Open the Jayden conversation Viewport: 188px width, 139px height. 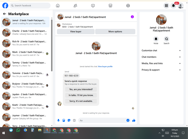click(25, 96)
